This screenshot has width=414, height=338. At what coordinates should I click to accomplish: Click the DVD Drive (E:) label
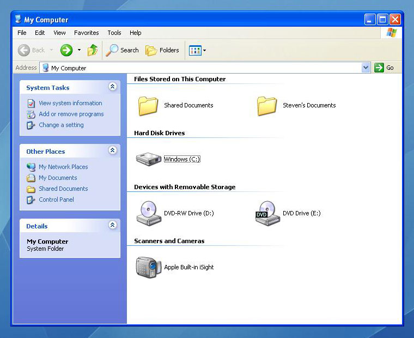click(302, 213)
